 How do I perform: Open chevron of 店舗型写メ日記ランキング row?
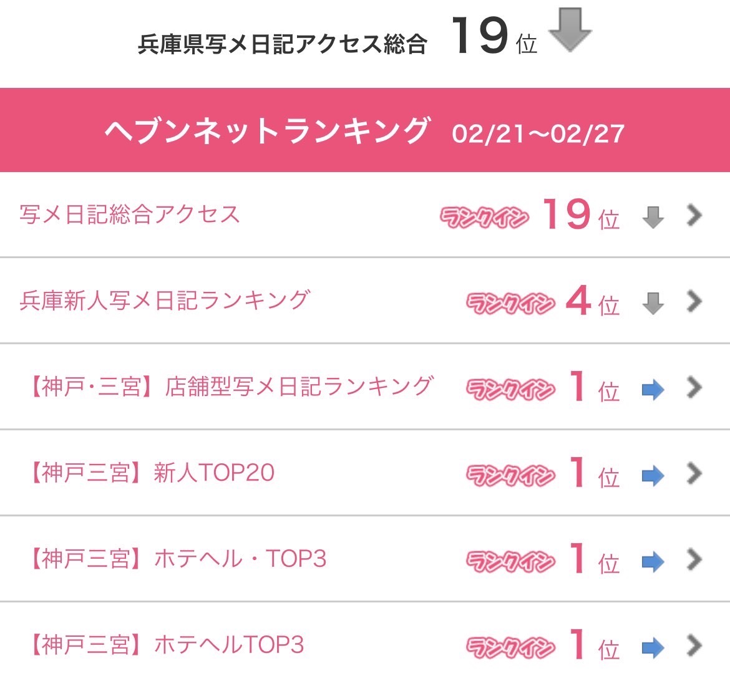[694, 387]
